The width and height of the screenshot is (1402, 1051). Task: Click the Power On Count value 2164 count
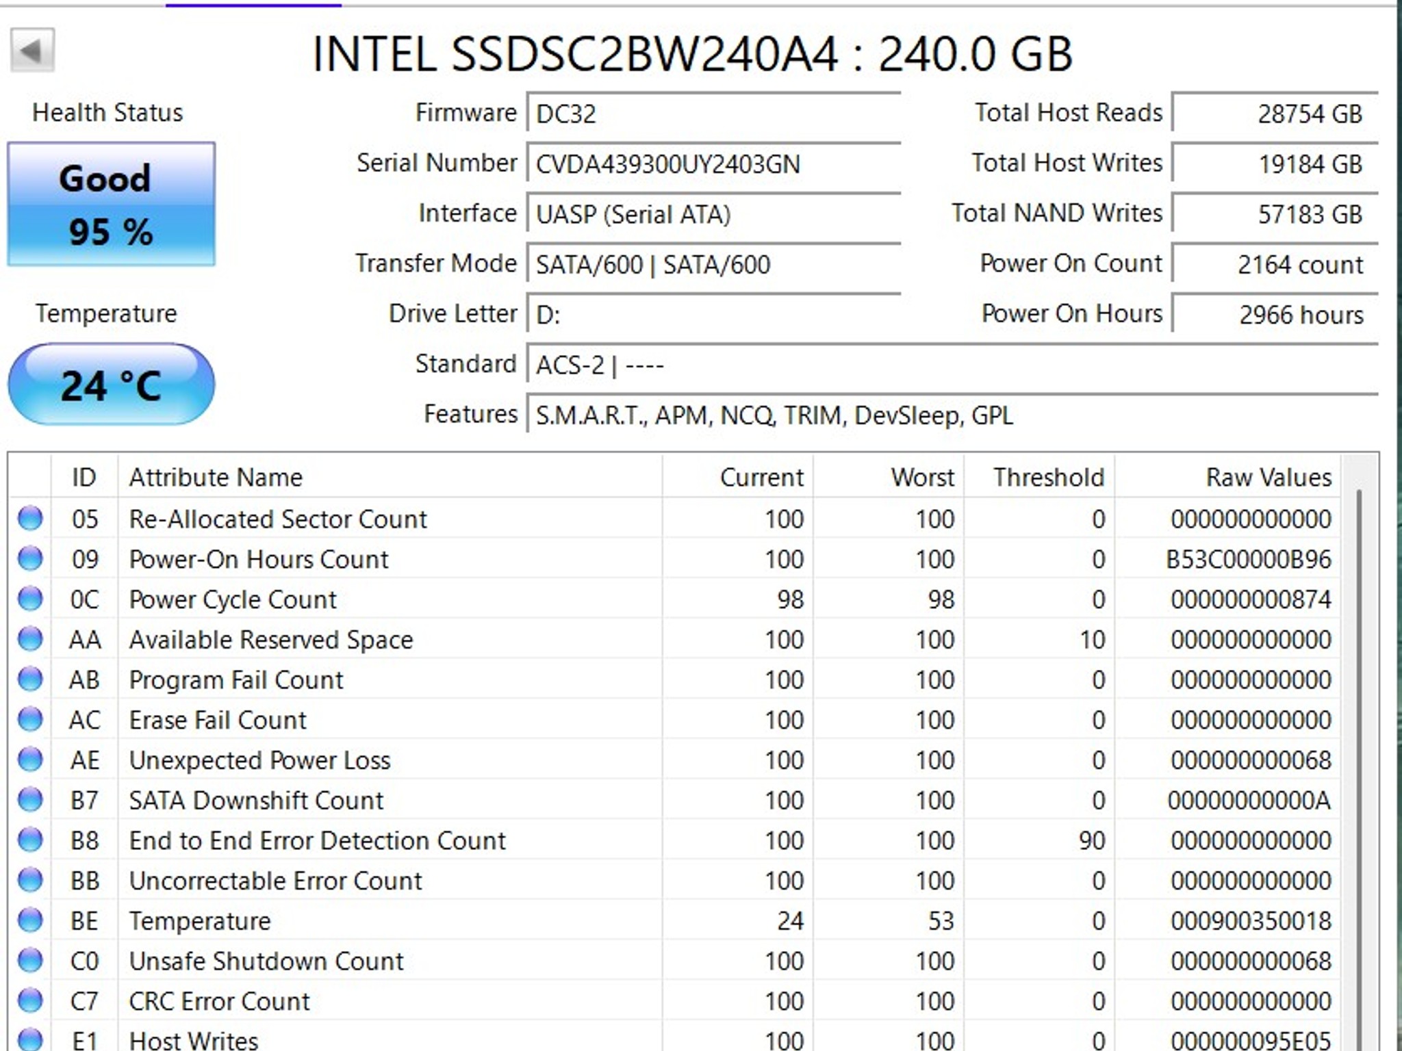click(1275, 264)
